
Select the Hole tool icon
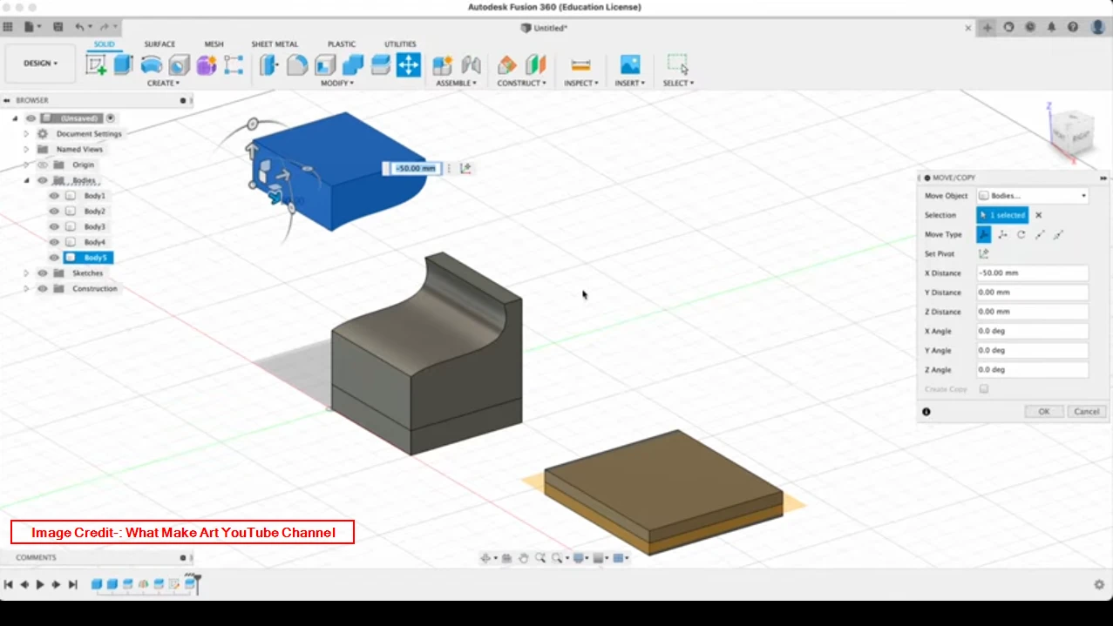180,64
